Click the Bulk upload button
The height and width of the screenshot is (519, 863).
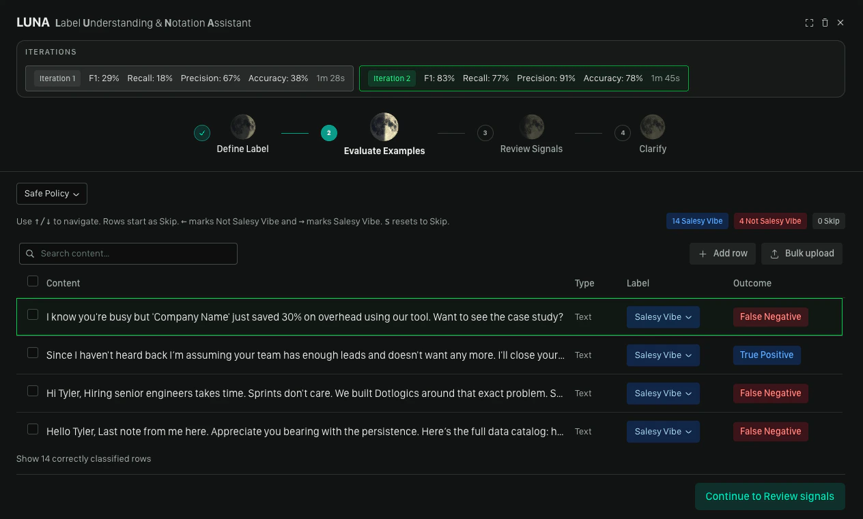pyautogui.click(x=802, y=254)
